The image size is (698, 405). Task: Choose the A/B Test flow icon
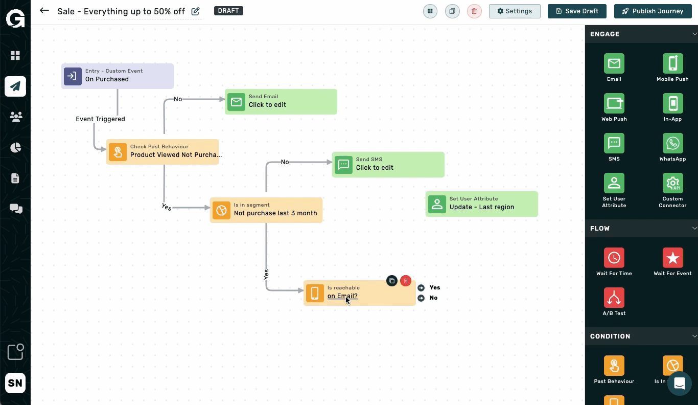click(614, 298)
